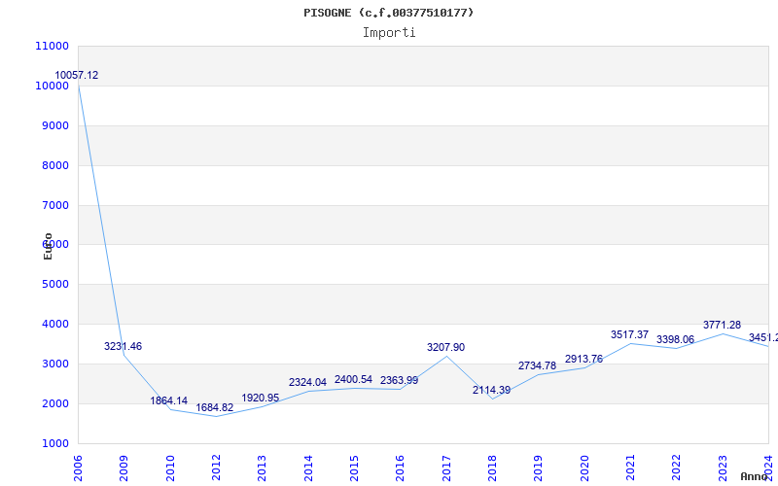Click the 2017 x-axis year label

pos(446,466)
